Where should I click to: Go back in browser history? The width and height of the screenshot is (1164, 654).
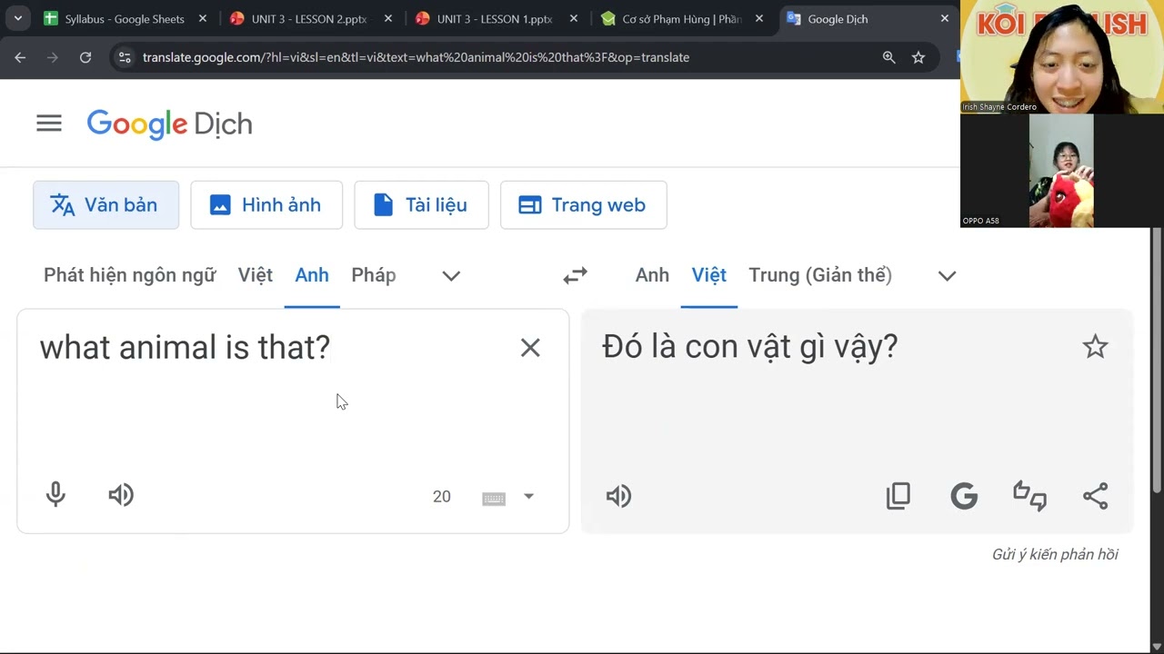point(20,57)
